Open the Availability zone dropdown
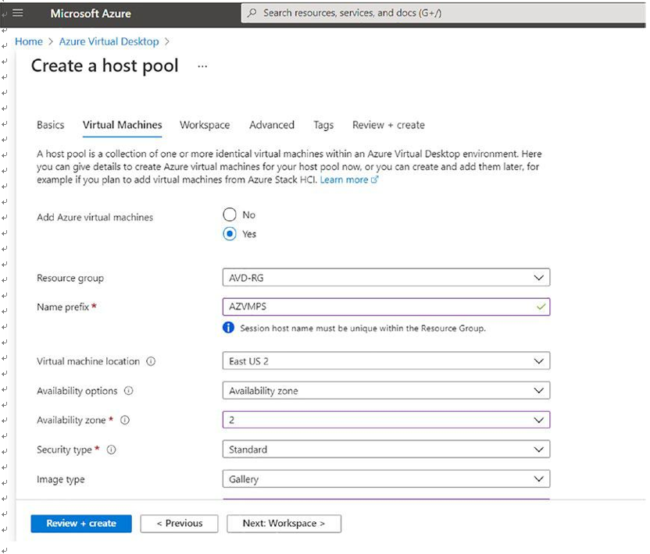 pyautogui.click(x=386, y=420)
